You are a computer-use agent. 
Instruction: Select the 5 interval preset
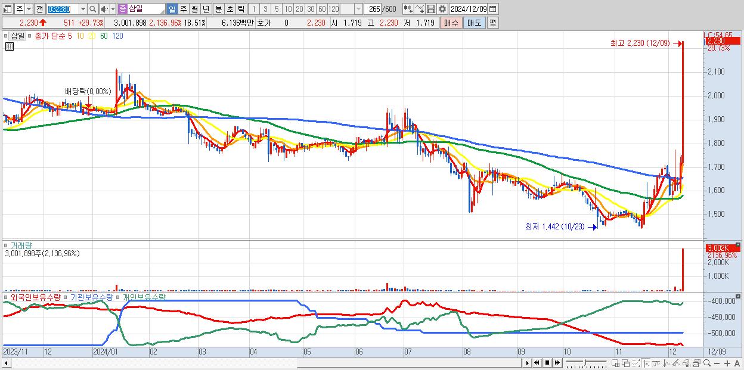277,9
